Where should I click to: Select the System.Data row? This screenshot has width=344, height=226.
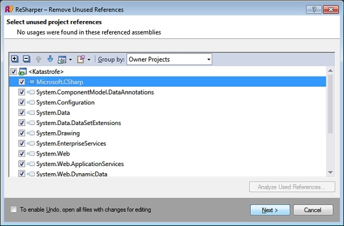click(168, 113)
